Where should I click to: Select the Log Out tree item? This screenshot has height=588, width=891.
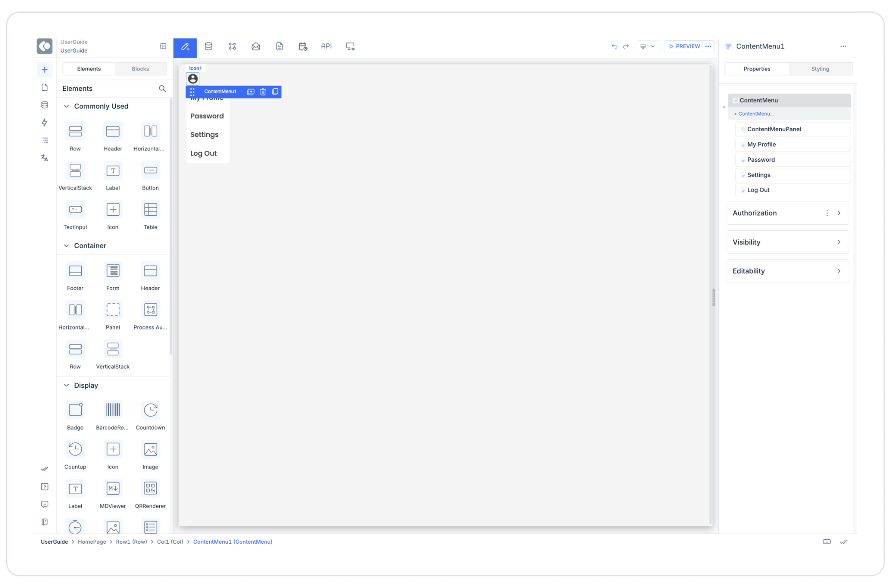coord(758,190)
